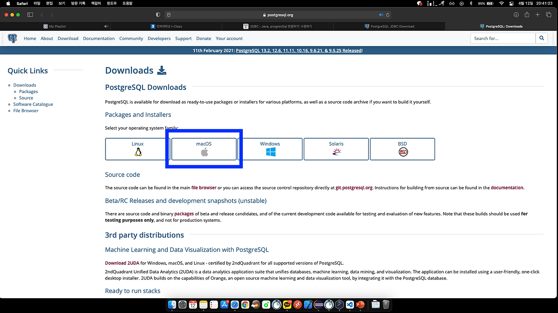Switch to the JDBC : Java tab
Image resolution: width=558 pixels, height=313 pixels.
click(277, 27)
